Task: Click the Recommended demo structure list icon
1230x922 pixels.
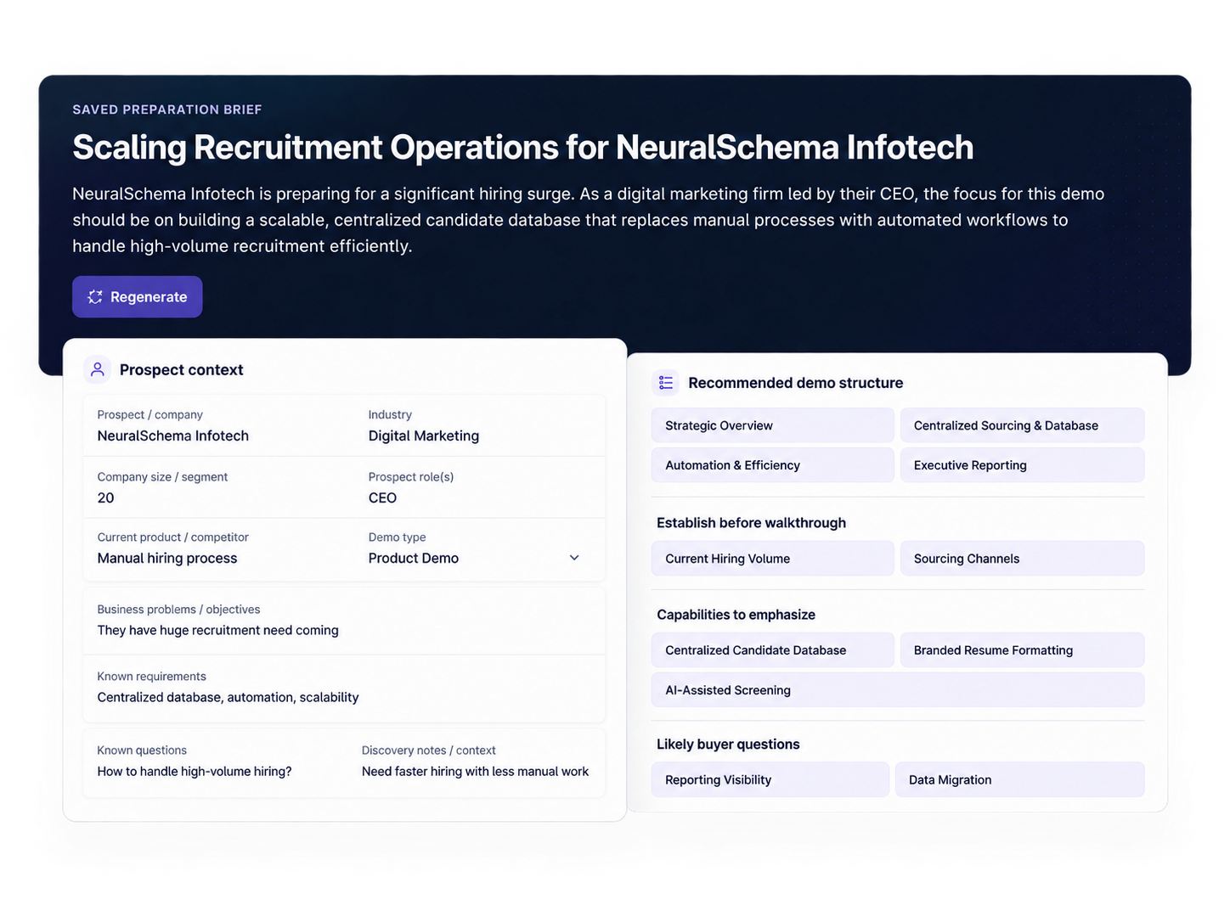Action: click(x=666, y=383)
